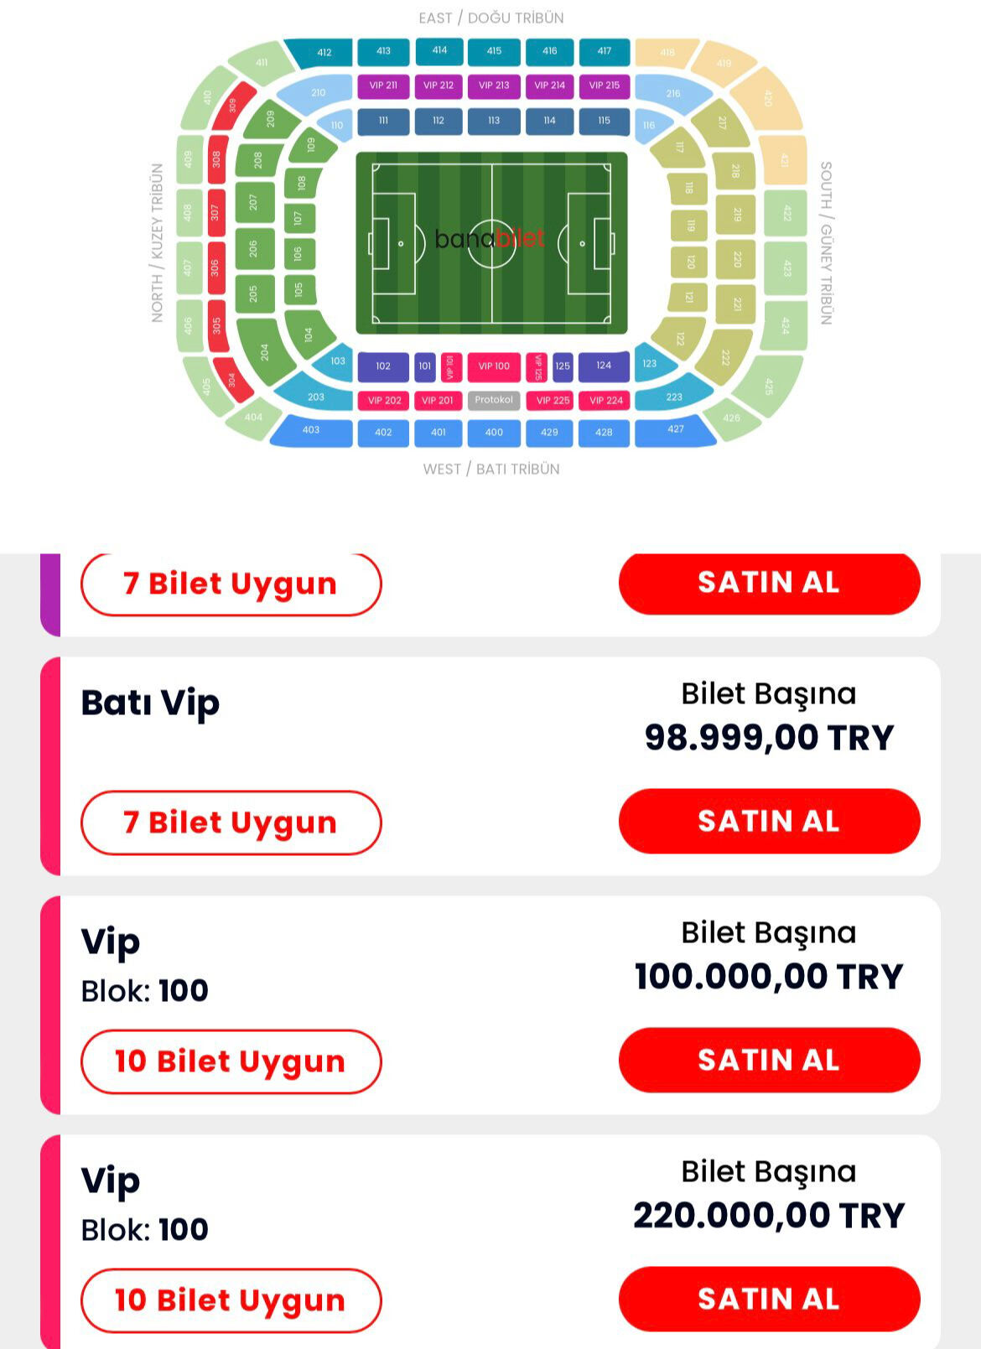Click block 412 in the East tribune
This screenshot has width=981, height=1349.
coord(323,51)
